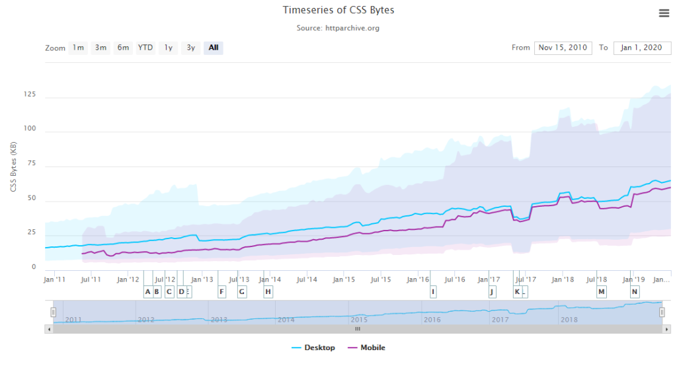
Task: Select the 1m zoom range
Action: (78, 48)
